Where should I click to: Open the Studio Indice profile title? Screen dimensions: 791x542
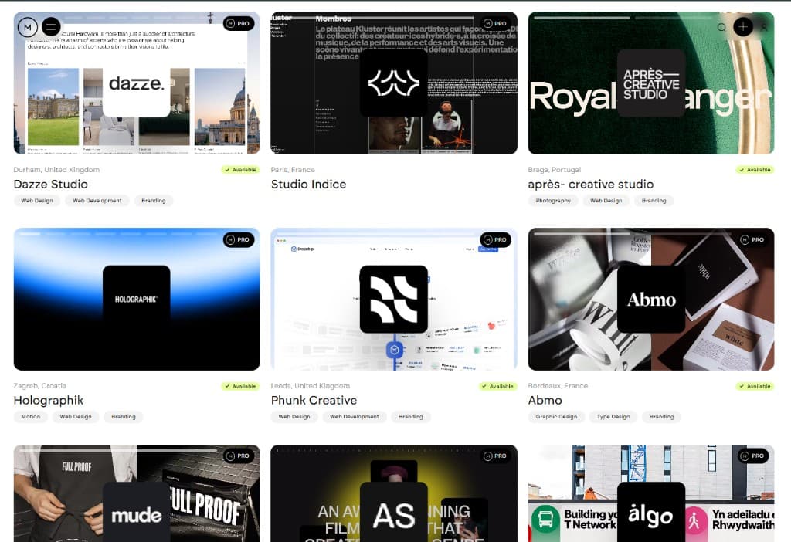[x=308, y=185]
